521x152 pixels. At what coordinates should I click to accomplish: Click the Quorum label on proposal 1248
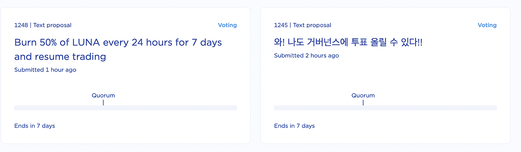click(x=103, y=96)
